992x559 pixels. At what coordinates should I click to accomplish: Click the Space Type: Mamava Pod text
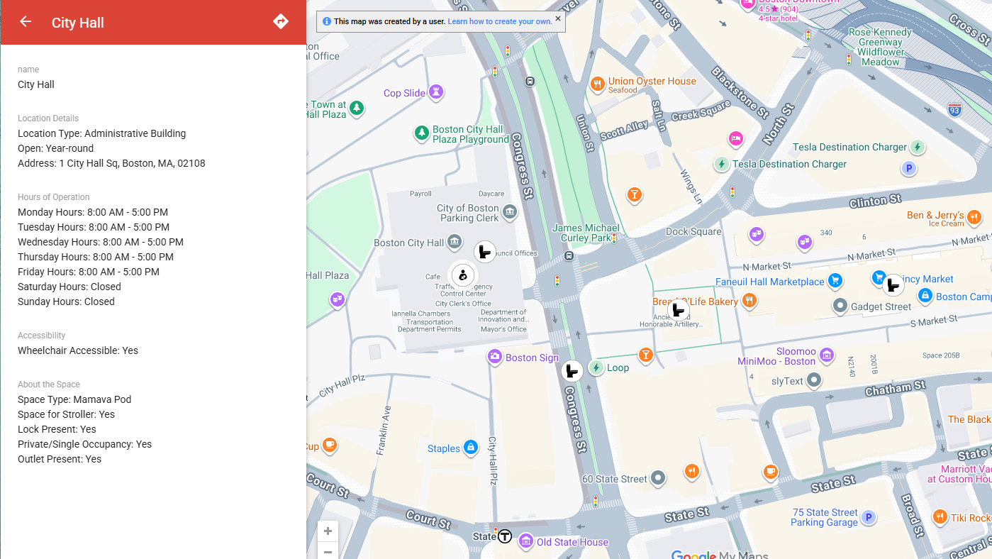74,399
